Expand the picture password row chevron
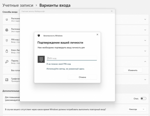Screen dimensions: 150x116 click(145, 80)
